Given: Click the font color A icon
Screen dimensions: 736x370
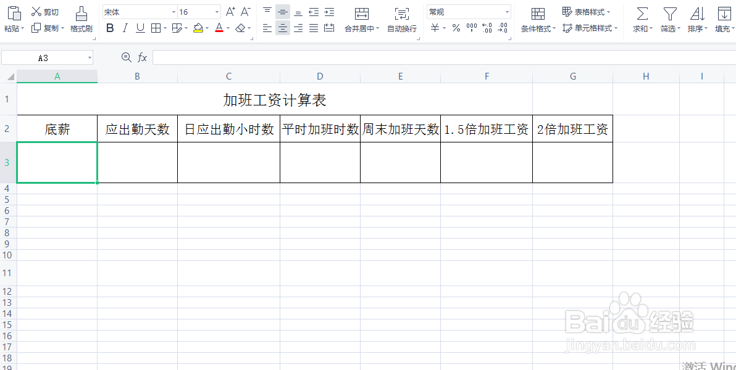Looking at the screenshot, I should point(220,28).
